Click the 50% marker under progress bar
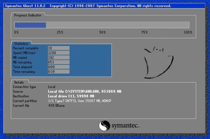The height and width of the screenshot is (139, 210). point(103,32)
